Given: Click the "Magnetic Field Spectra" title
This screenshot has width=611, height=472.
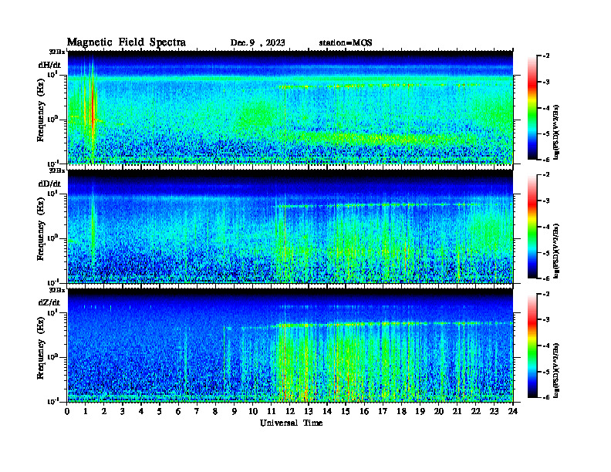Looking at the screenshot, I should tap(127, 42).
